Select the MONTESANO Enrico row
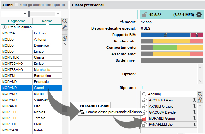 pyautogui.click(x=31, y=63)
